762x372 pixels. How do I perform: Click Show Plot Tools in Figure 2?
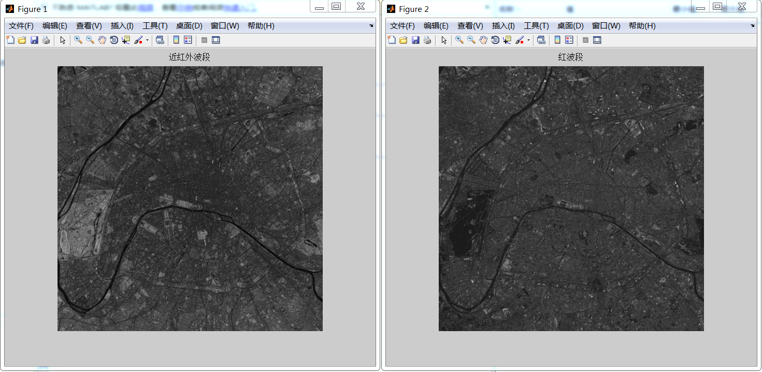point(597,40)
